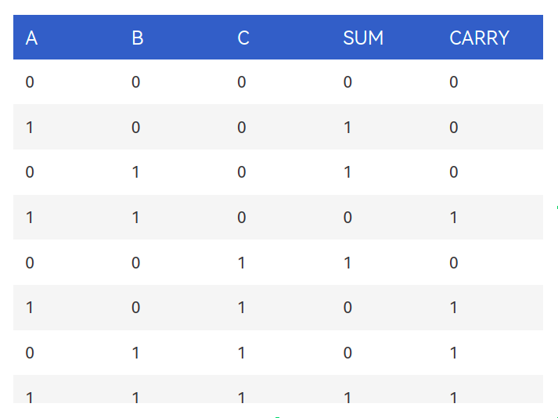Select A cell in row A=0 B=1 C=1

[30, 353]
